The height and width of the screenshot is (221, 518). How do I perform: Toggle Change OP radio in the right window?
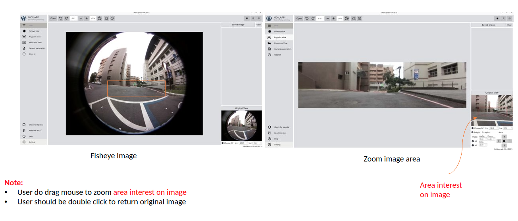[x=473, y=128]
